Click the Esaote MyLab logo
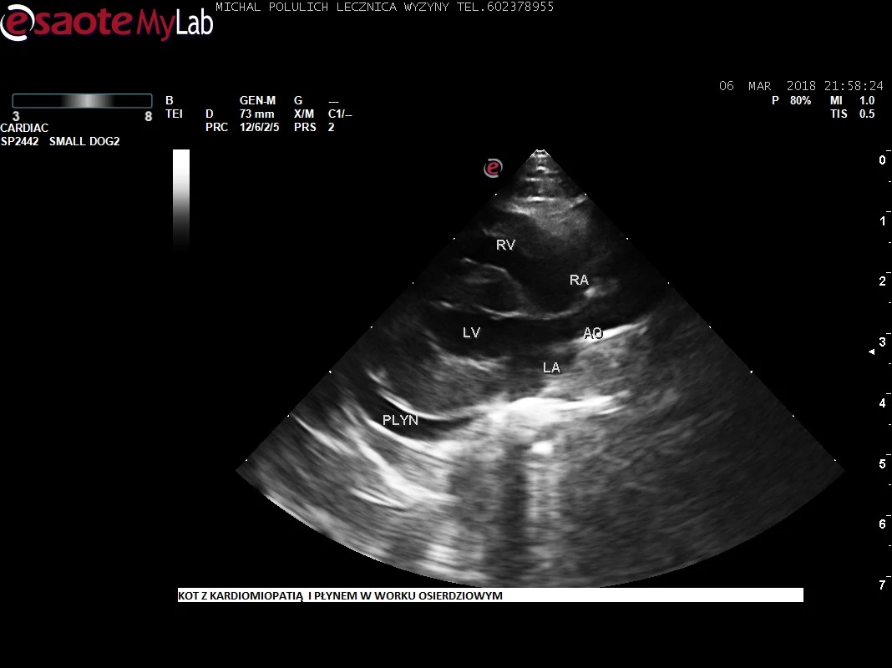 coord(107,22)
